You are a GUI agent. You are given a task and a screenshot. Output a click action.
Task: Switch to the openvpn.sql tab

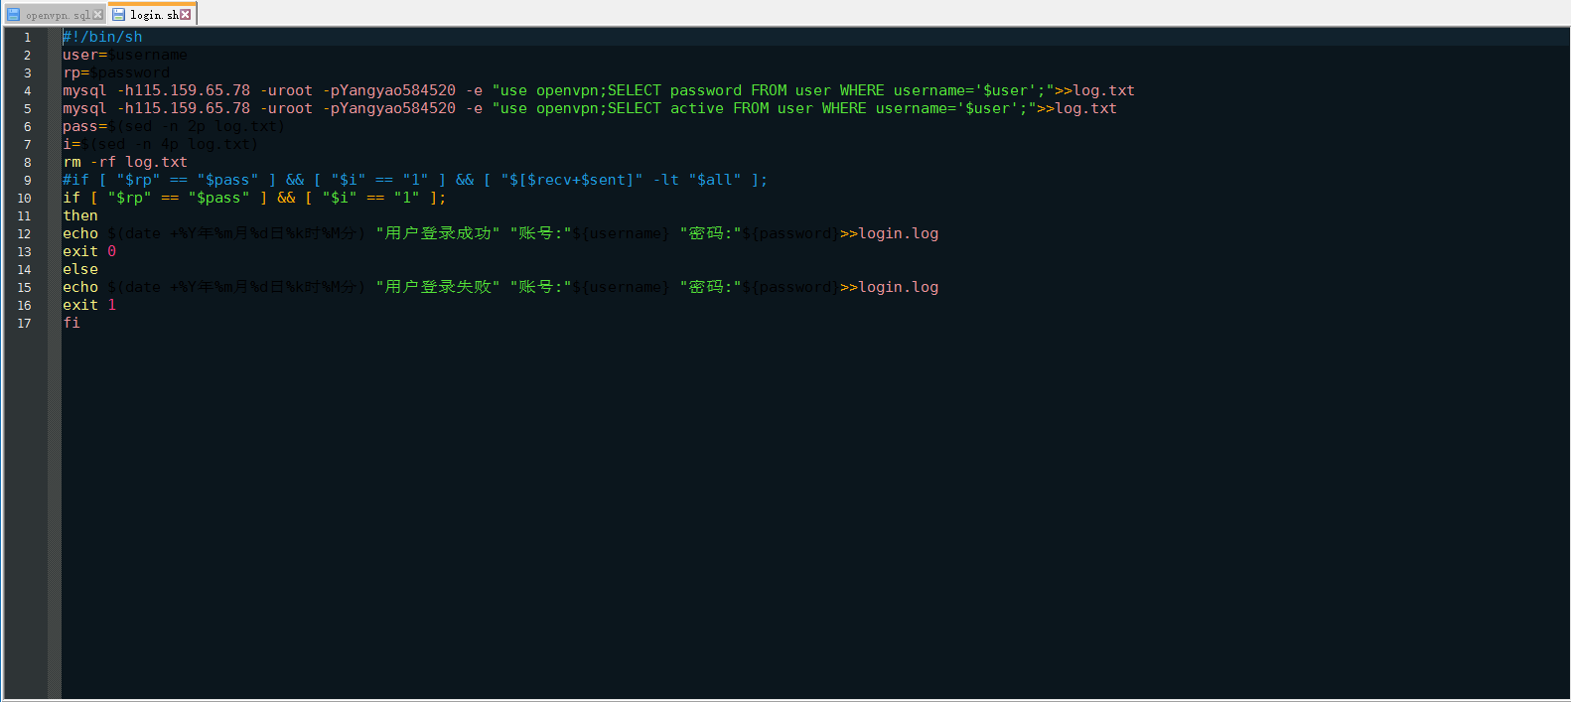(58, 15)
